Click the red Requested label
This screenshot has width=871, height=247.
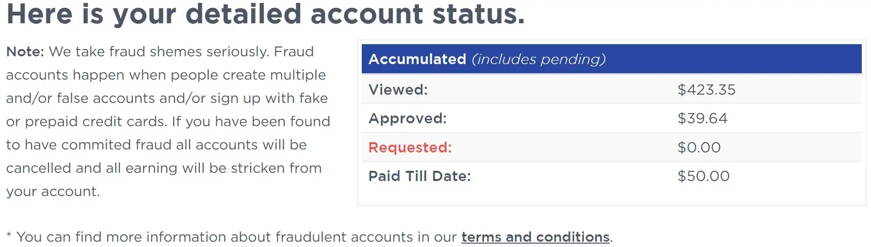click(410, 148)
